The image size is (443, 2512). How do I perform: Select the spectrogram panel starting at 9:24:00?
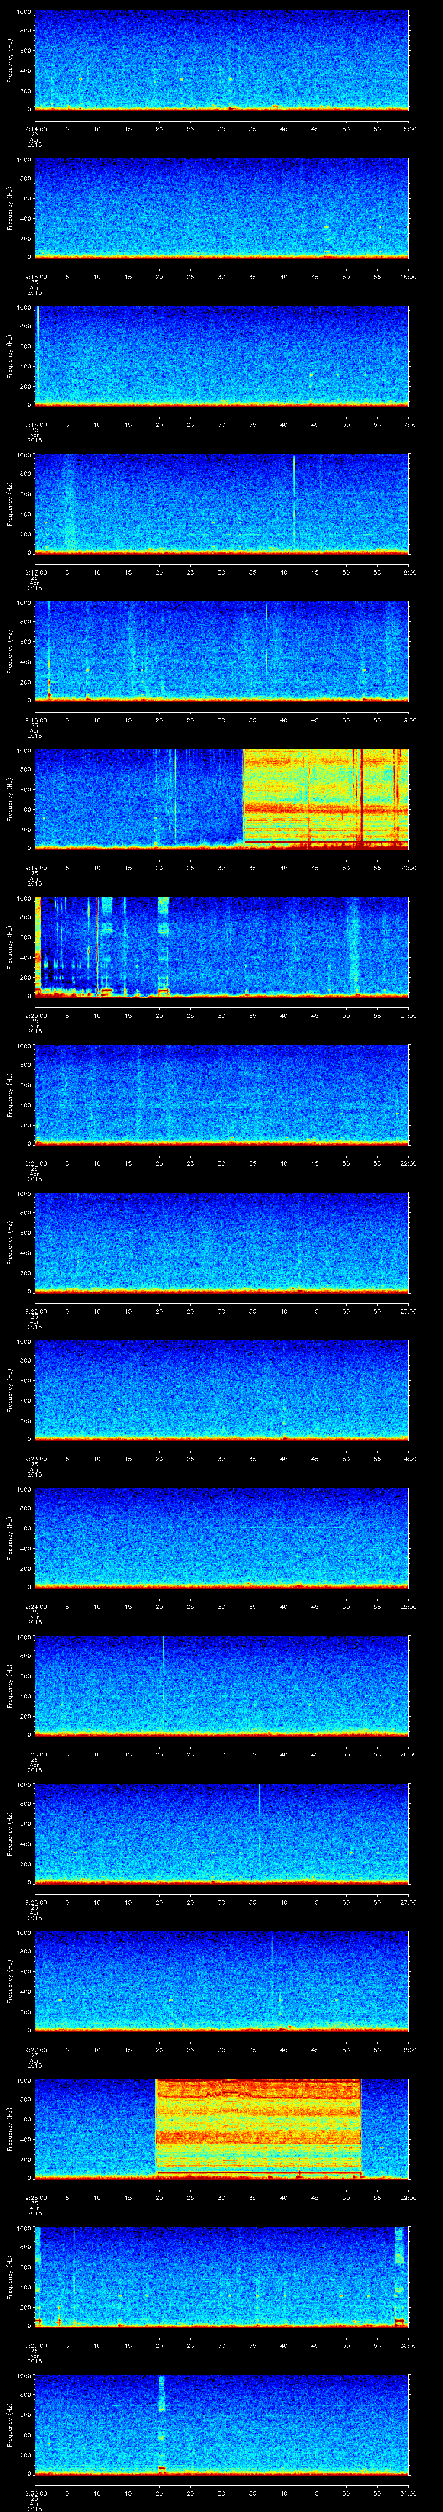point(222,1538)
